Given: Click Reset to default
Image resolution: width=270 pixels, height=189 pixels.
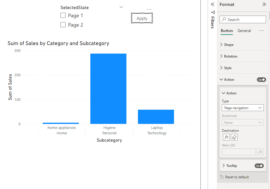Looking at the screenshot, I should point(237,177).
